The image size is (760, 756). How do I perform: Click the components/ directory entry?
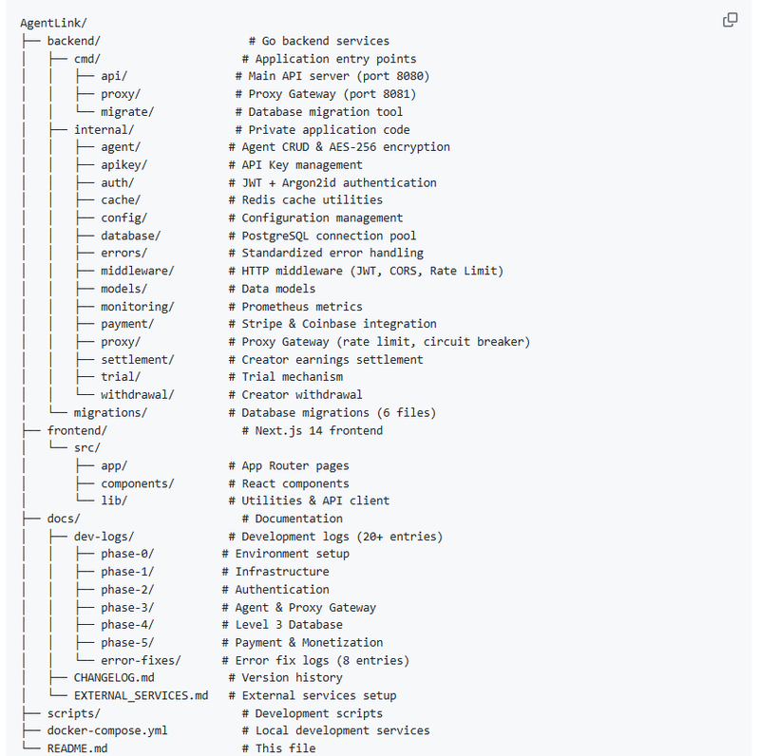(137, 483)
